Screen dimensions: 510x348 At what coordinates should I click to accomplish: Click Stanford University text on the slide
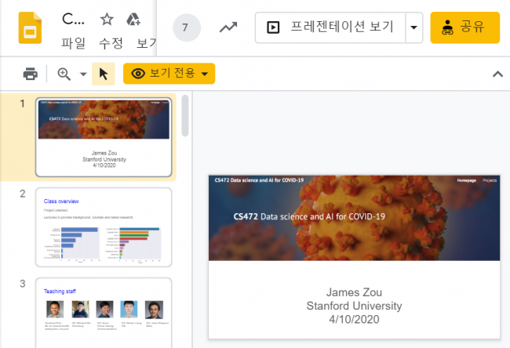pos(354,306)
